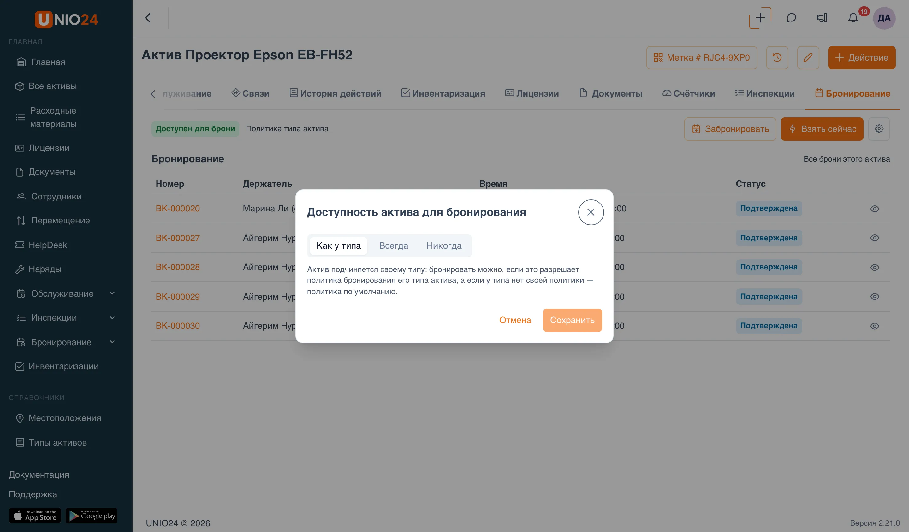Open the '+ Действие' action button
Screen dimensions: 909x532
click(861, 57)
